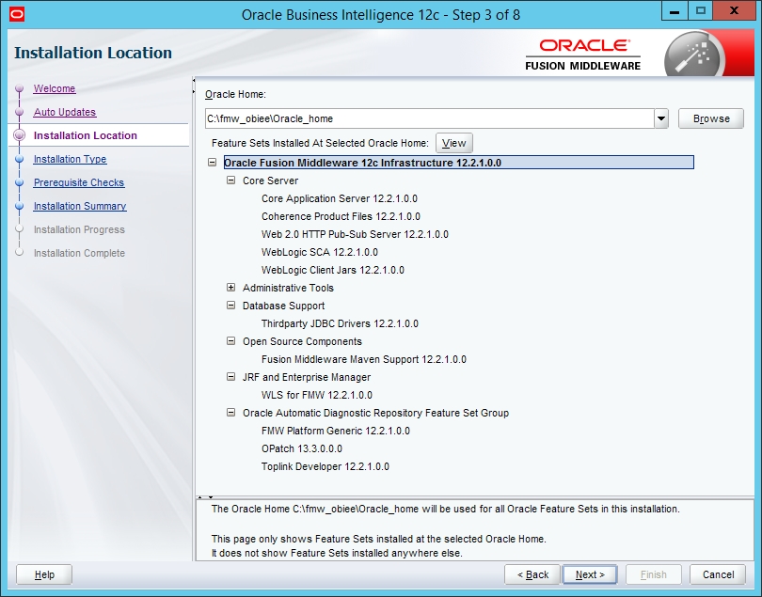Open the Auto Updates step link
Screen dimensions: 762x597
(65, 112)
